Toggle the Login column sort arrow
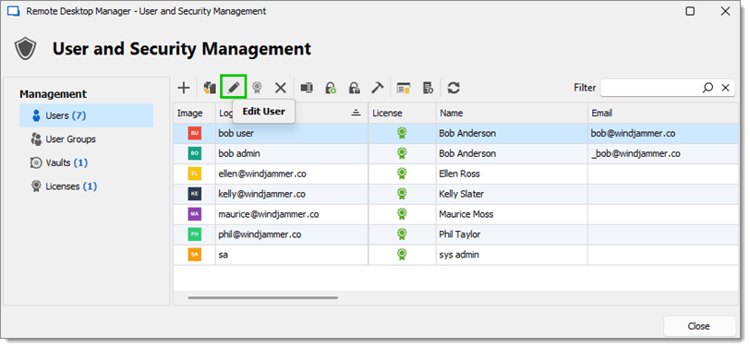This screenshot has height=348, width=750. [x=356, y=113]
